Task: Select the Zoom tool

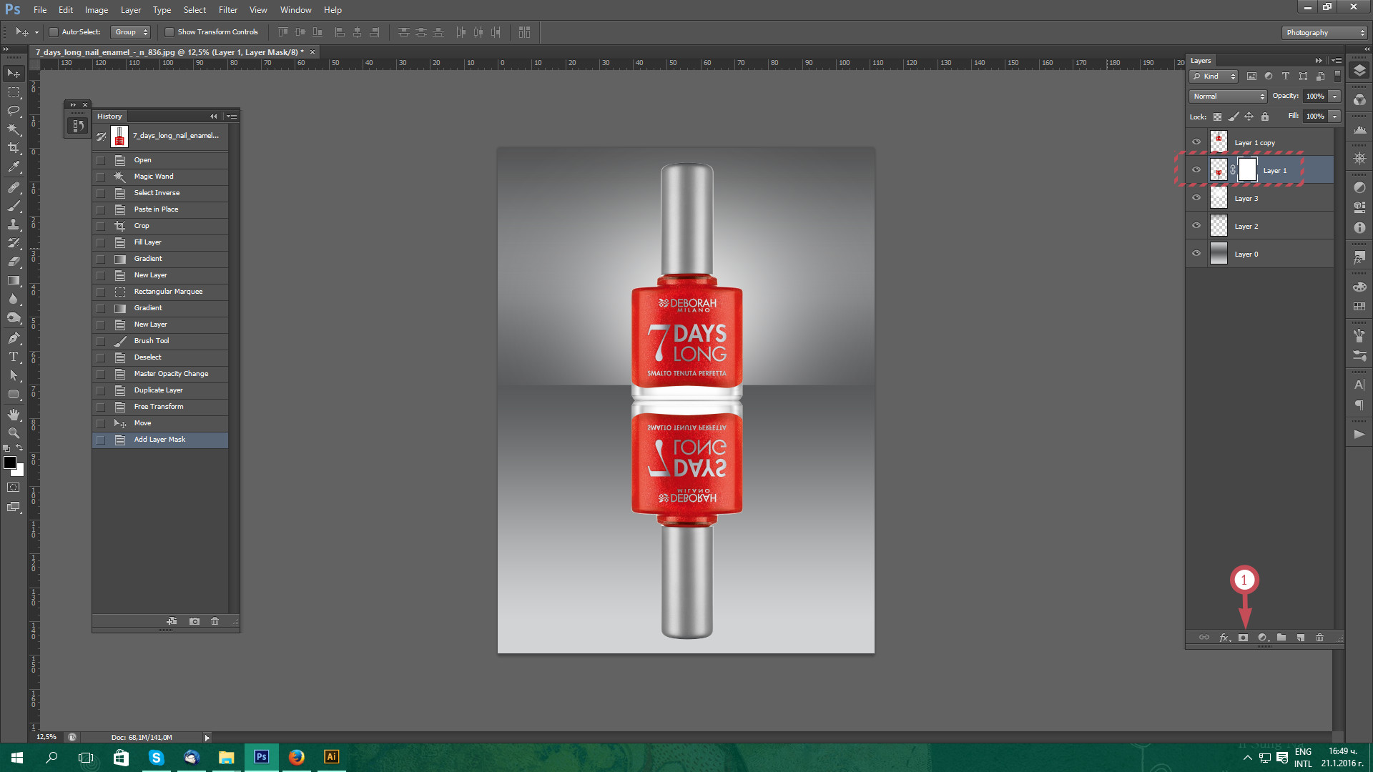Action: (14, 433)
